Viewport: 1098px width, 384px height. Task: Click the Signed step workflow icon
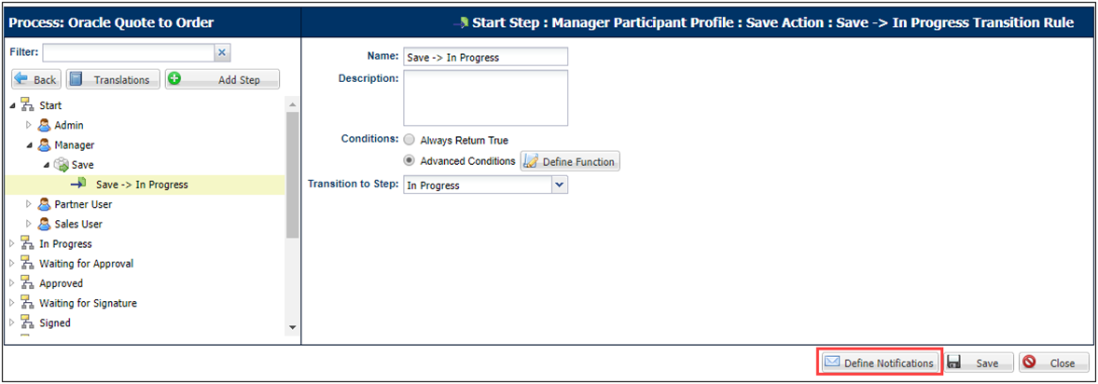[28, 323]
